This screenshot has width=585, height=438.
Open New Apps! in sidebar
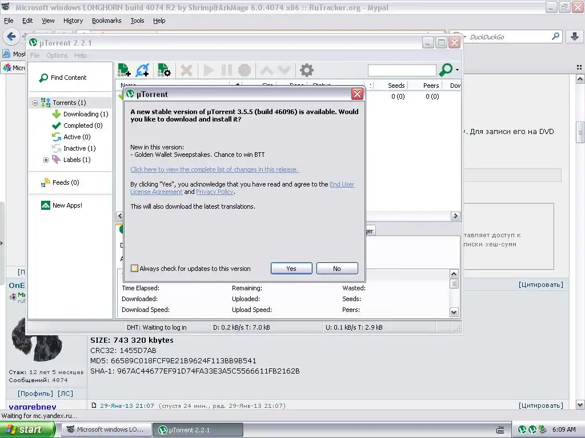pyautogui.click(x=67, y=205)
